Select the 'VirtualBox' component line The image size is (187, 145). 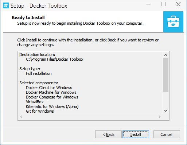(35, 102)
